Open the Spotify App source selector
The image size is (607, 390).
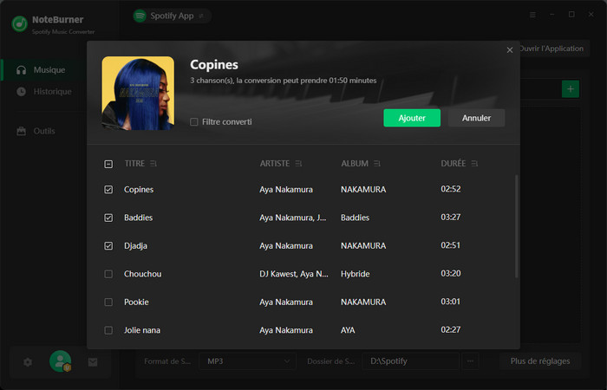pos(172,16)
